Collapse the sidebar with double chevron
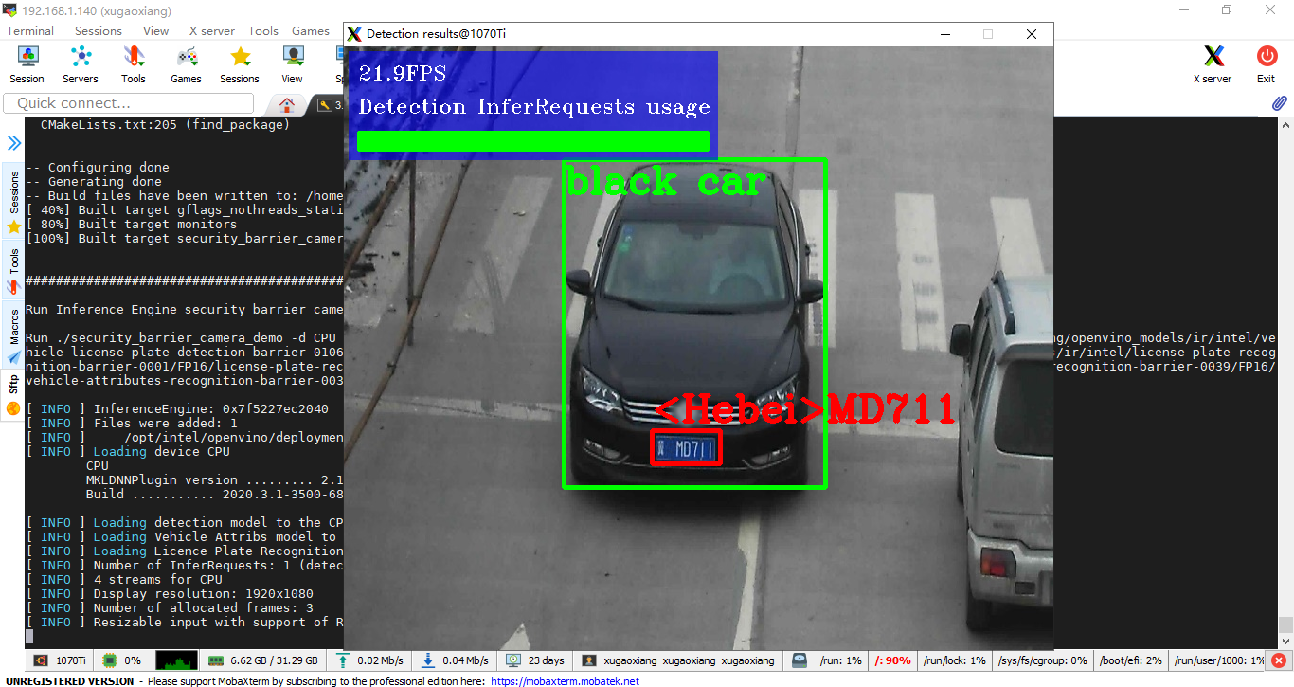The height and width of the screenshot is (687, 1294). (x=13, y=143)
